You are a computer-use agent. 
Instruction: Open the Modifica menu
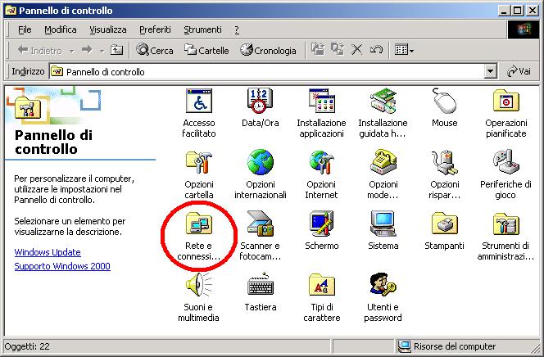pyautogui.click(x=61, y=29)
